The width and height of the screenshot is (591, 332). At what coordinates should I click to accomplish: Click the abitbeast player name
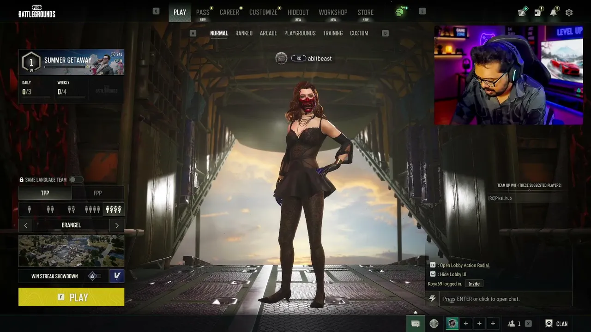[320, 59]
